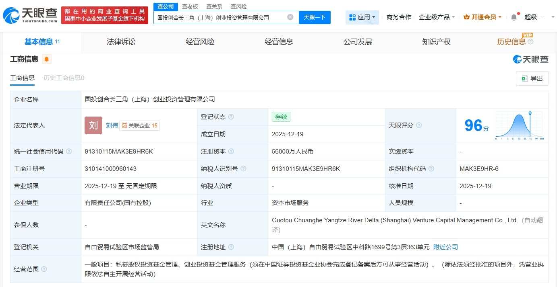The height and width of the screenshot is (287, 557).
Task: Click the help icon next to 注册资本
Action: coord(231,152)
